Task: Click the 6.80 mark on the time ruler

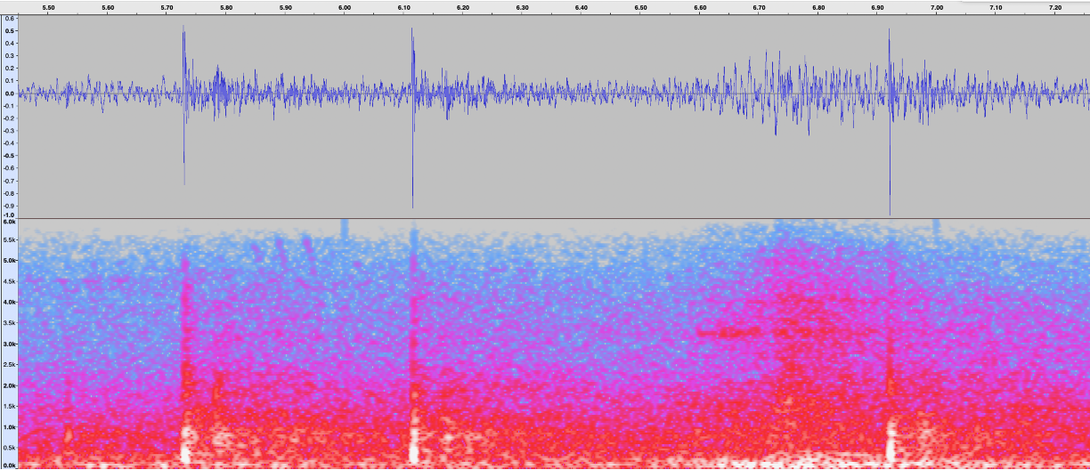Action: 818,7
